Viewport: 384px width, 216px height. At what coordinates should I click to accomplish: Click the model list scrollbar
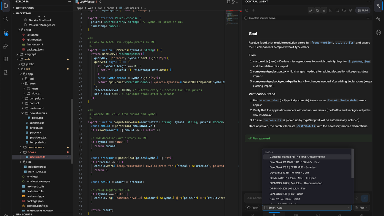pyautogui.click(x=352, y=164)
